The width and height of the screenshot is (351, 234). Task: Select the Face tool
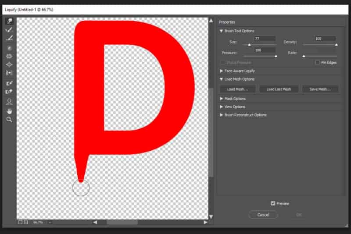(x=9, y=102)
